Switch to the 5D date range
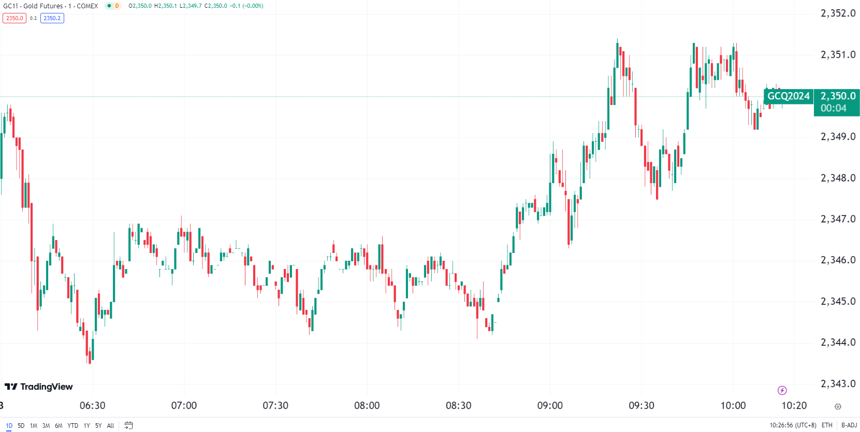Screen dimensions: 860x432 click(21, 426)
